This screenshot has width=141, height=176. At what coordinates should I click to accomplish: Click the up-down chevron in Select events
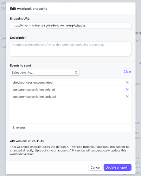coord(76,73)
